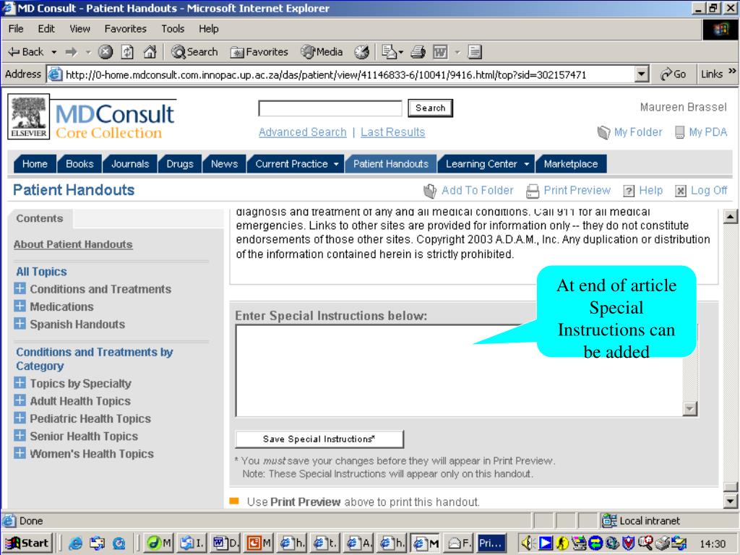
Task: Click the Forward arrow button
Action: pos(72,52)
